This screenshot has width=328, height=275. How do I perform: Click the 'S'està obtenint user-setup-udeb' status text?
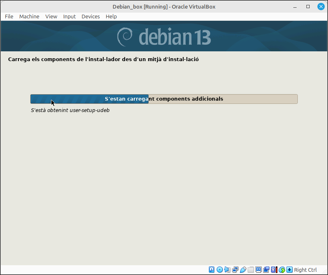(70, 110)
